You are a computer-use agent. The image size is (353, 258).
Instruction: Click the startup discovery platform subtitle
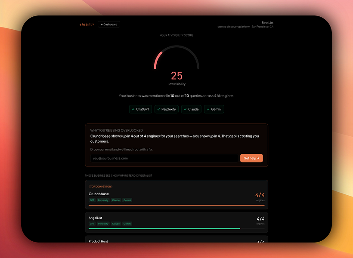[x=245, y=27]
